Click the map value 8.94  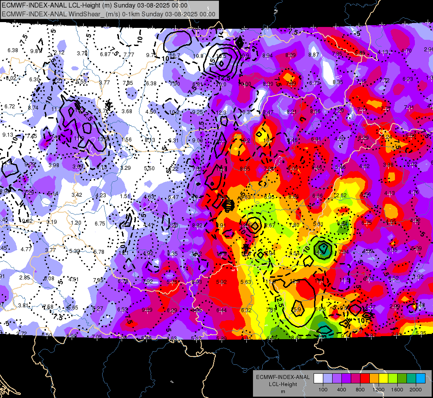pyautogui.click(x=268, y=56)
